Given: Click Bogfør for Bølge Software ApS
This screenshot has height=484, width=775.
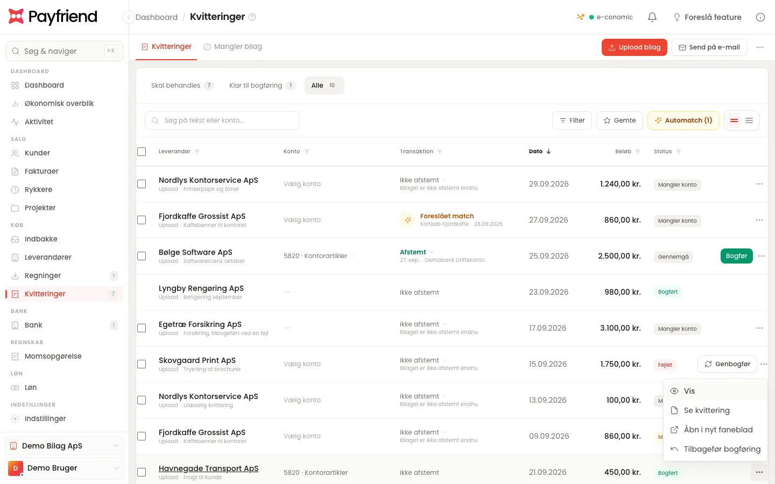Looking at the screenshot, I should pos(736,256).
